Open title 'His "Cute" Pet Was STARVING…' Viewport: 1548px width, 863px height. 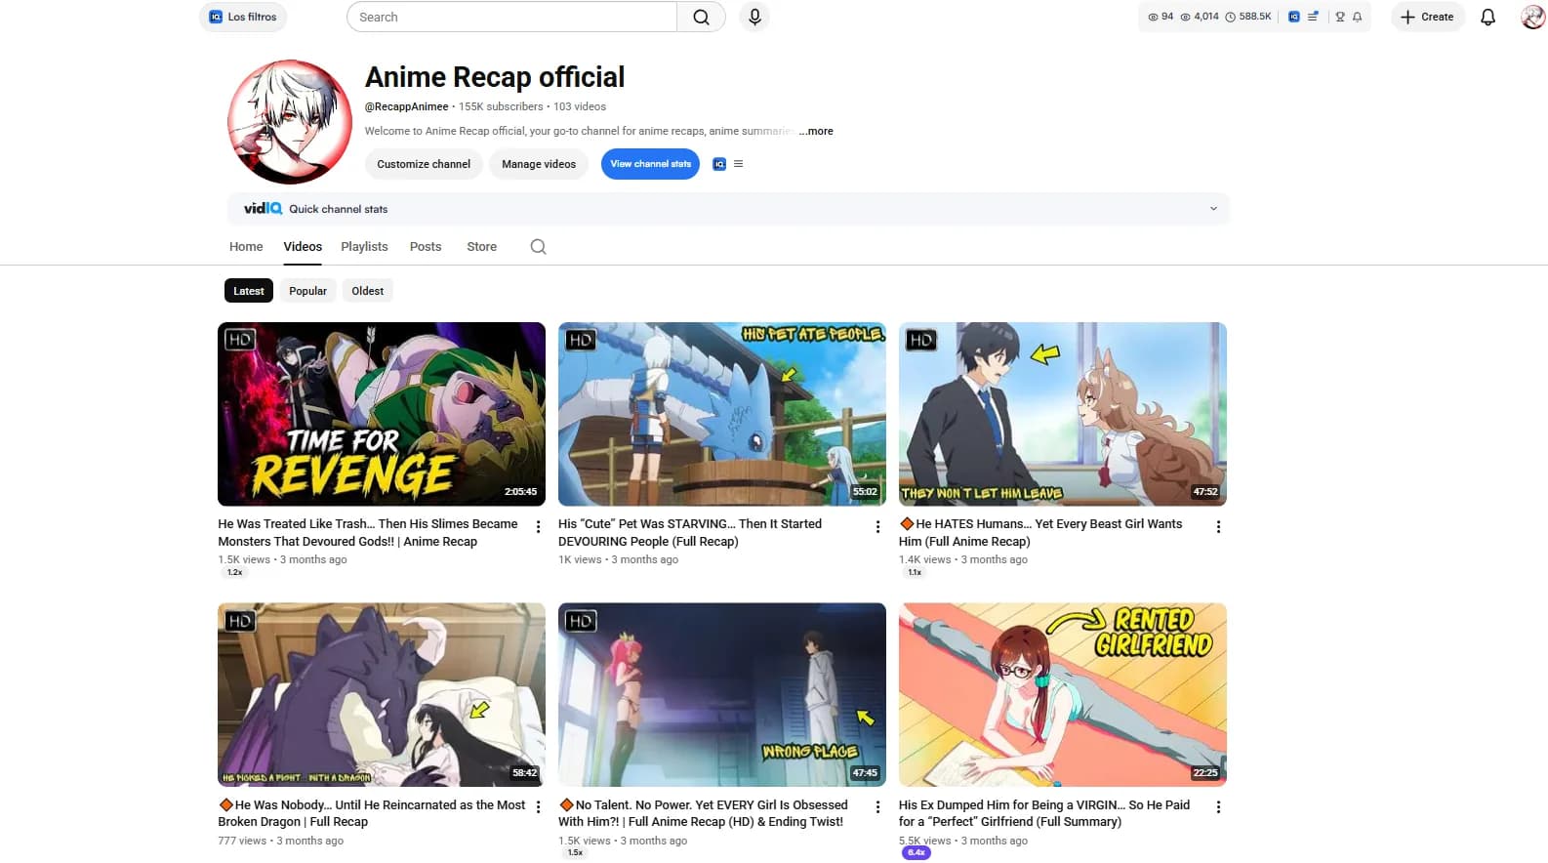(x=690, y=533)
